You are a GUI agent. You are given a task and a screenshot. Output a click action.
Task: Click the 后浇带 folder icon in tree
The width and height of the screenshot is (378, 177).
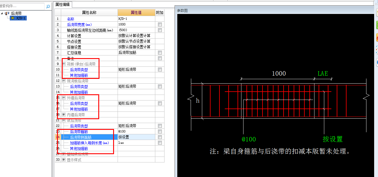[7, 13]
